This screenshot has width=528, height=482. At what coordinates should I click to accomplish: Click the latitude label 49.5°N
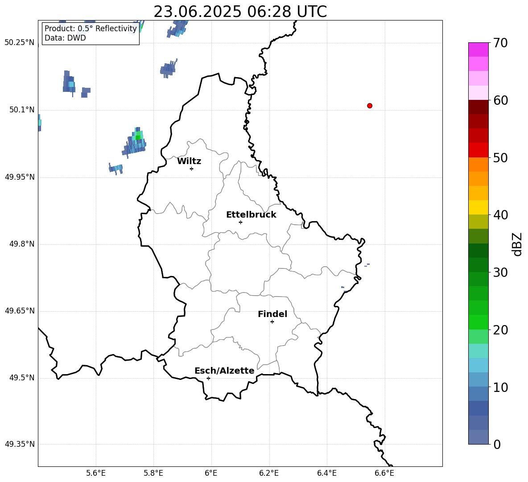(22, 378)
